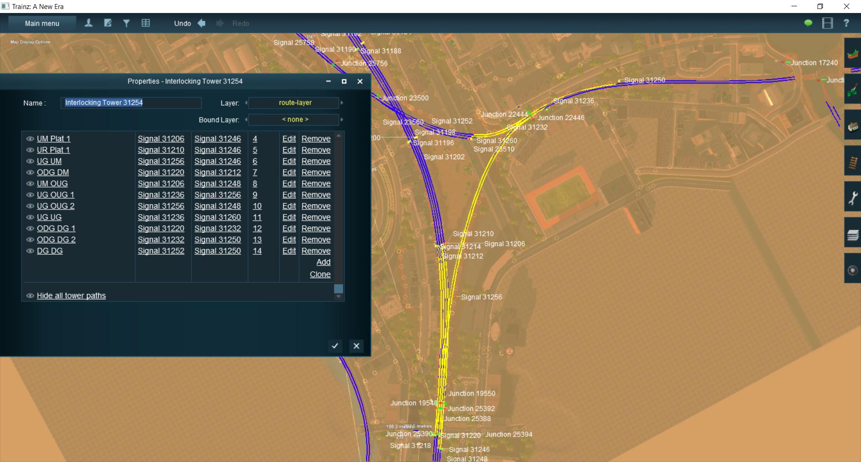Open the route-layer Layer dropdown
861x462 pixels.
click(x=294, y=103)
